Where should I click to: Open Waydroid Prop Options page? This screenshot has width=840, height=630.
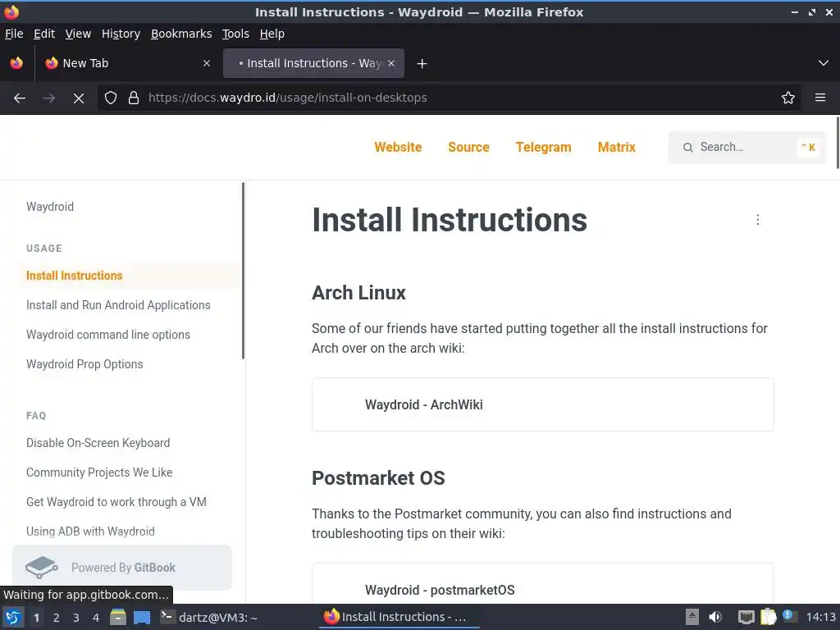pos(84,363)
